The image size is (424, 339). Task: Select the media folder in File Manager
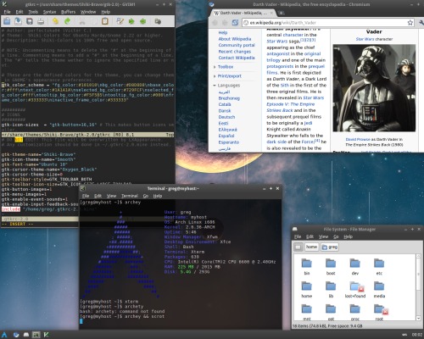pos(379,290)
